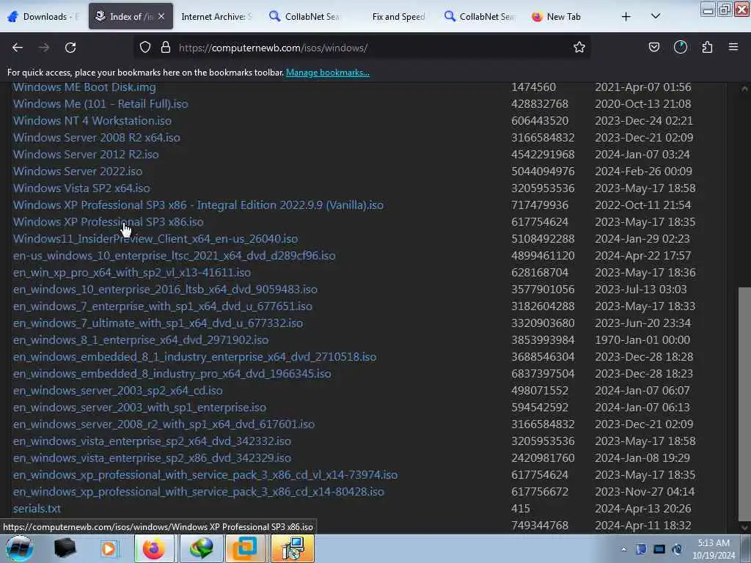Open xp_professional x86_cd_x14-80428.iso link

(199, 492)
